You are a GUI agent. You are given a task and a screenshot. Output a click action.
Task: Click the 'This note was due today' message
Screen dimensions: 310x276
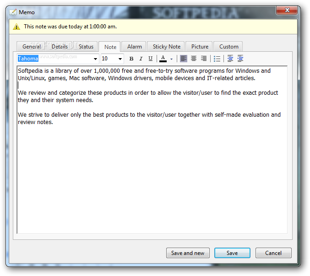coord(70,27)
